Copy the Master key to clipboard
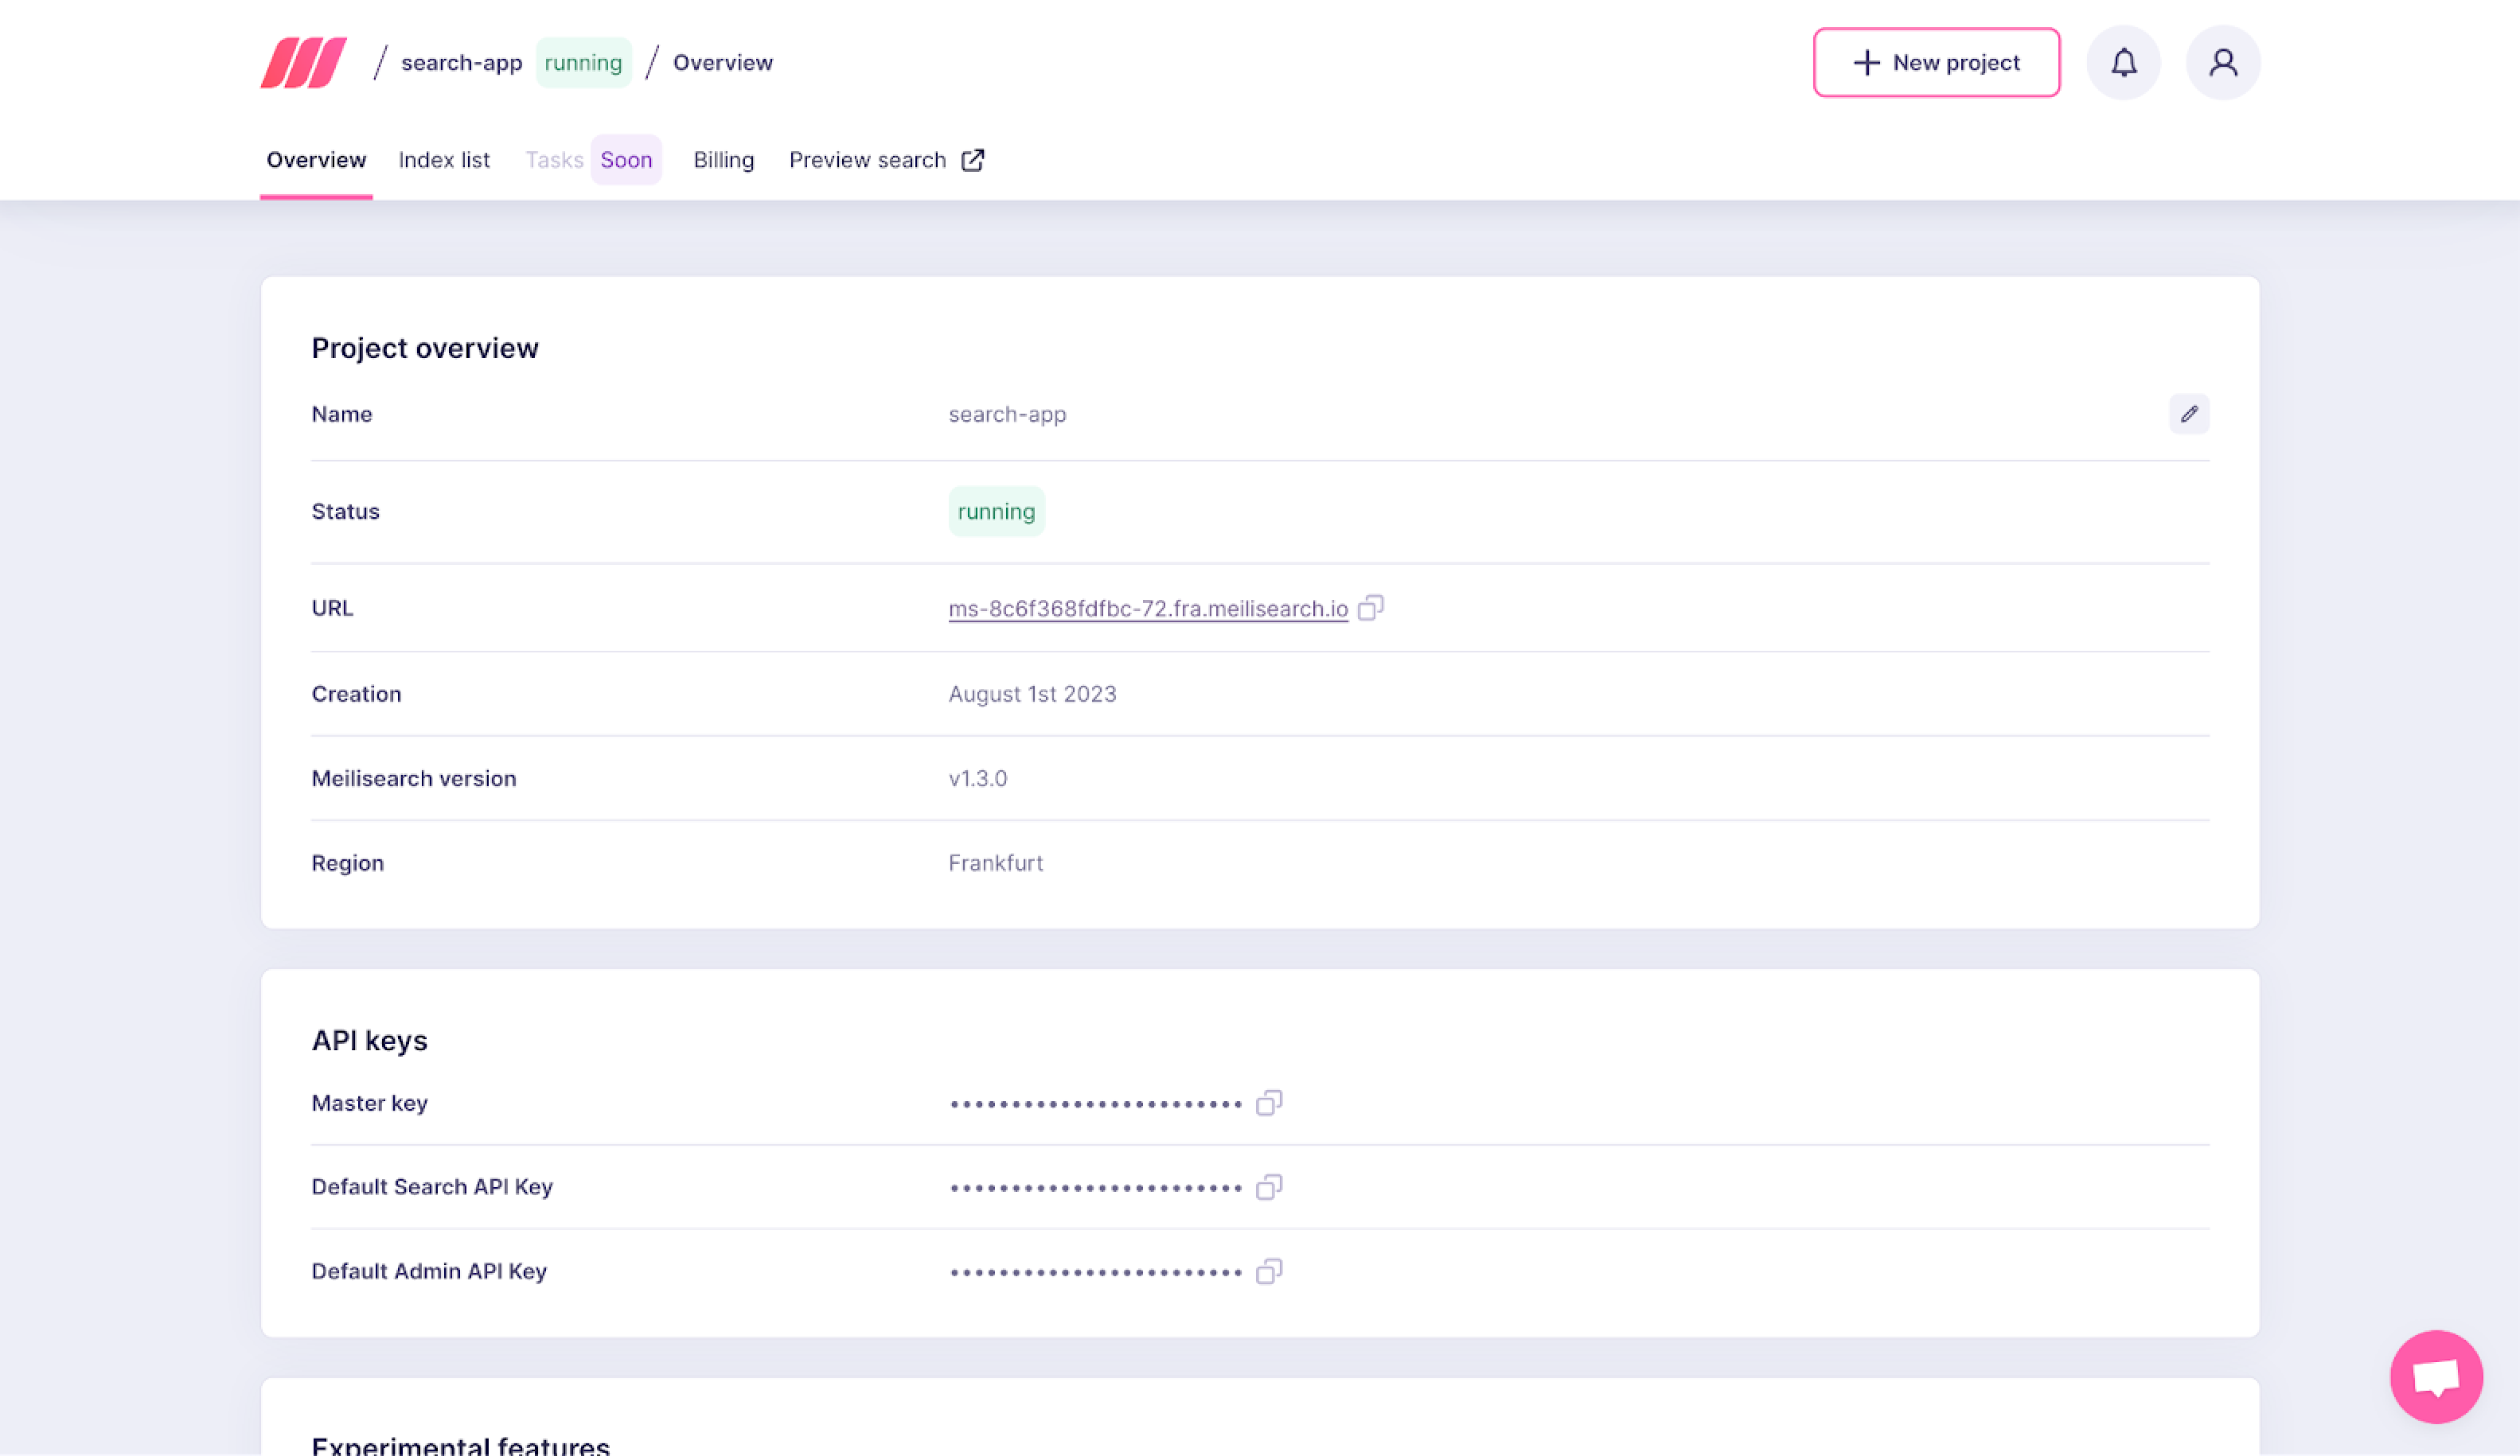 coord(1269,1102)
